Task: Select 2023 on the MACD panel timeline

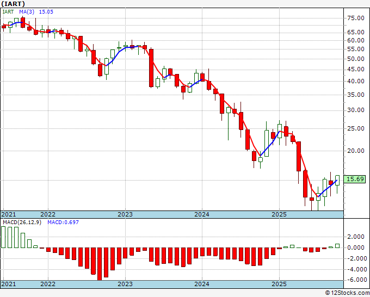Action: (125, 284)
